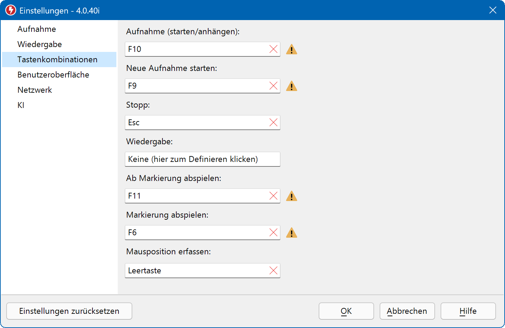The image size is (505, 328).
Task: Select Benutzeroberfläche in the sidebar
Action: [53, 75]
